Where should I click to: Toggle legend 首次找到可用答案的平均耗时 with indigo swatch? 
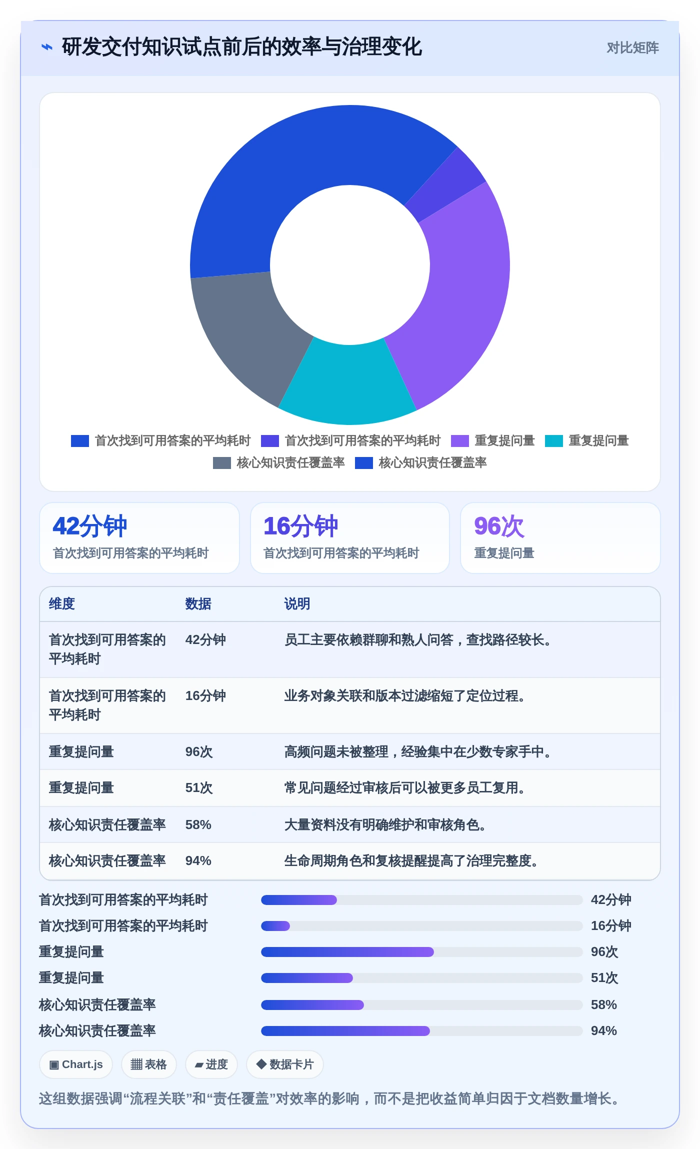(x=350, y=440)
